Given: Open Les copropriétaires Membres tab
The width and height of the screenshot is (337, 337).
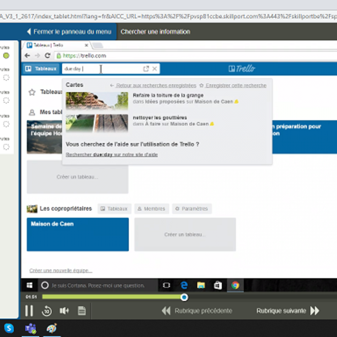Looking at the screenshot, I should tap(152, 209).
